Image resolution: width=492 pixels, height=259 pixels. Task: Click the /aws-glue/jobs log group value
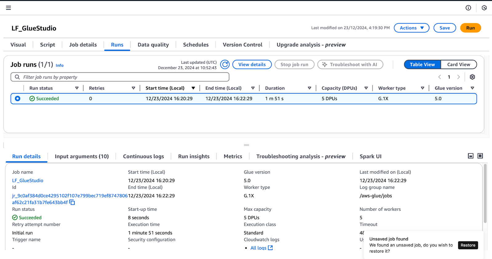pyautogui.click(x=376, y=196)
